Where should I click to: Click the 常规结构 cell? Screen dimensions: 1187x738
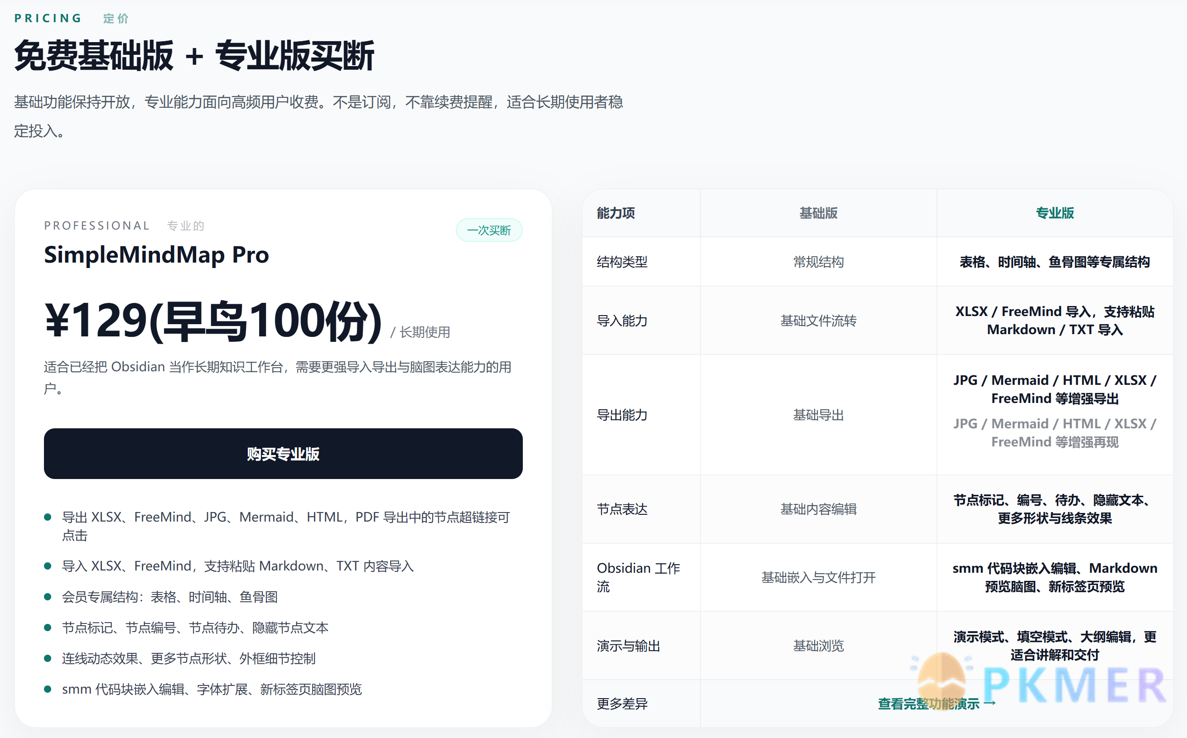pos(818,262)
